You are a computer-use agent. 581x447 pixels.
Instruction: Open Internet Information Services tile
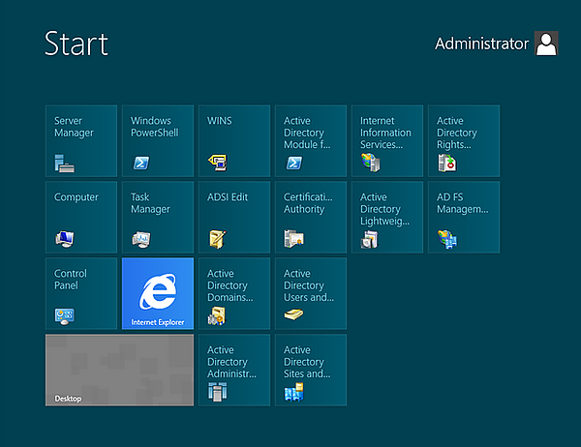point(386,140)
